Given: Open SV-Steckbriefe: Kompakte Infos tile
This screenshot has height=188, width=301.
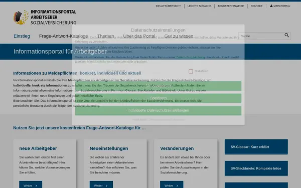Looking at the screenshot, I should [x=256, y=168].
